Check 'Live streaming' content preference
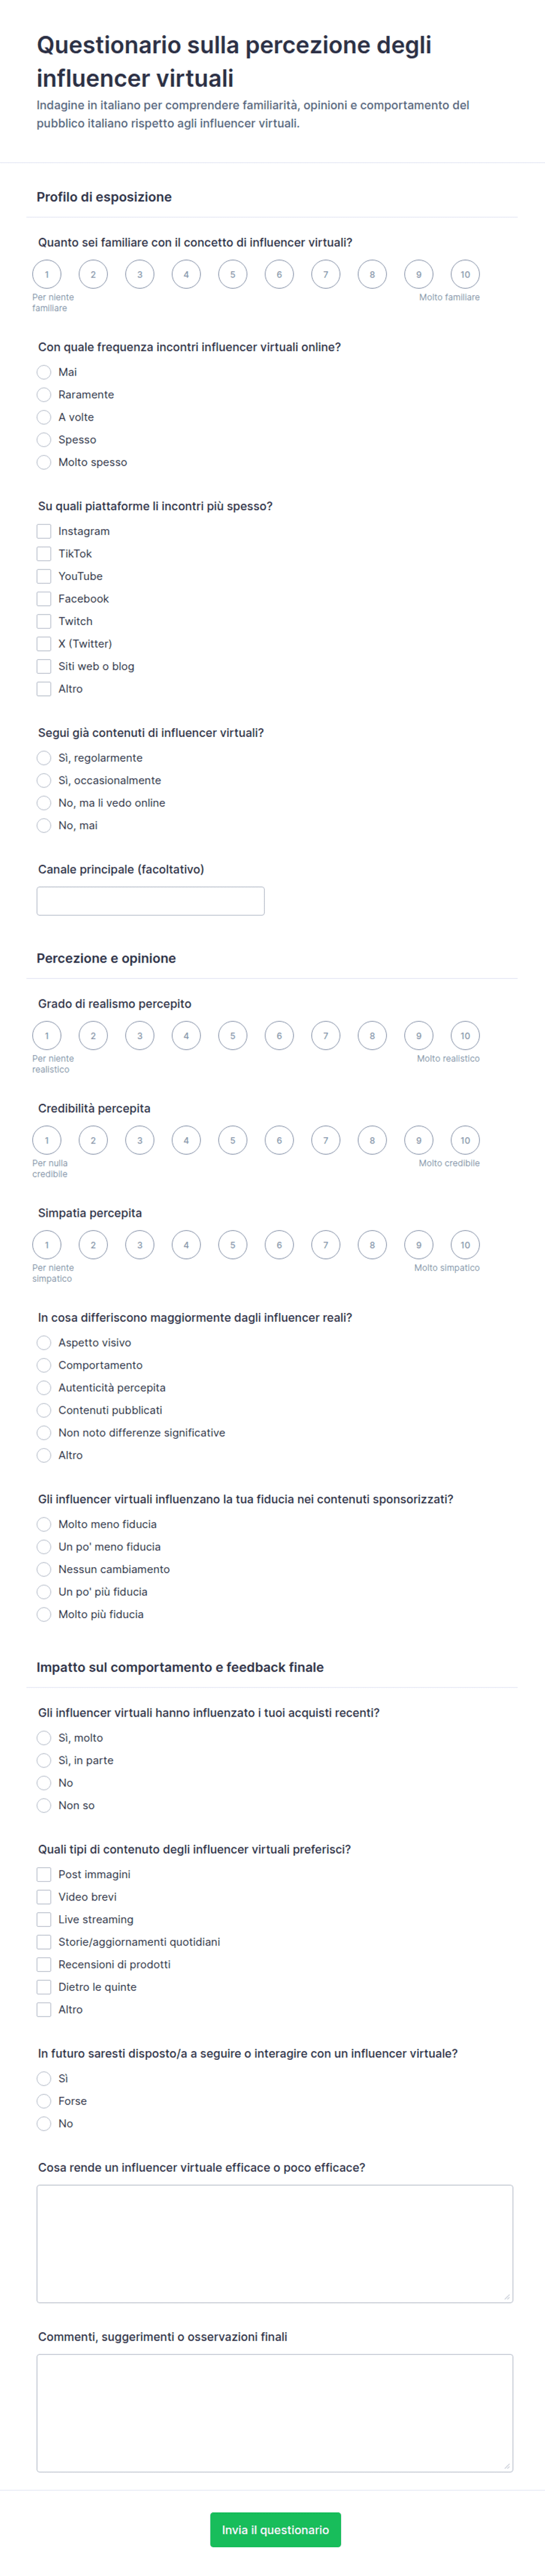 44,1919
